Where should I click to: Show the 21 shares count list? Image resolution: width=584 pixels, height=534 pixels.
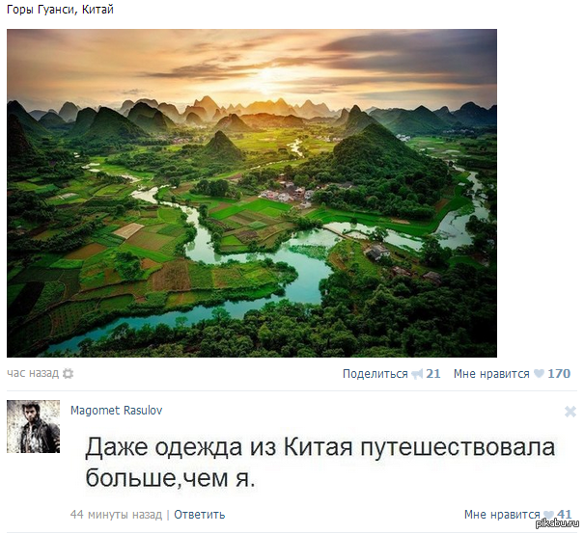433,373
